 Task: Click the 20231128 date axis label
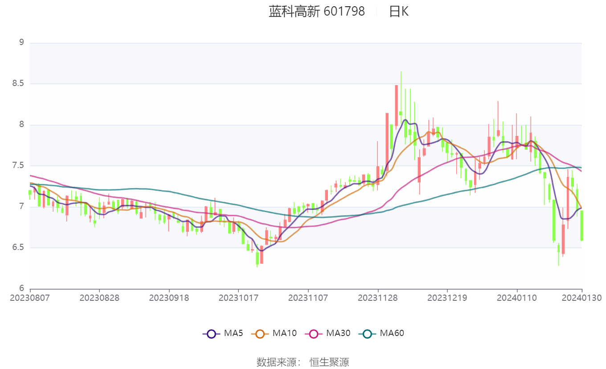point(378,297)
